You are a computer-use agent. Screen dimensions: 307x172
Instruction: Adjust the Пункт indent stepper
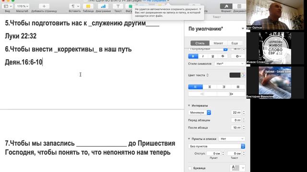pos(223,153)
